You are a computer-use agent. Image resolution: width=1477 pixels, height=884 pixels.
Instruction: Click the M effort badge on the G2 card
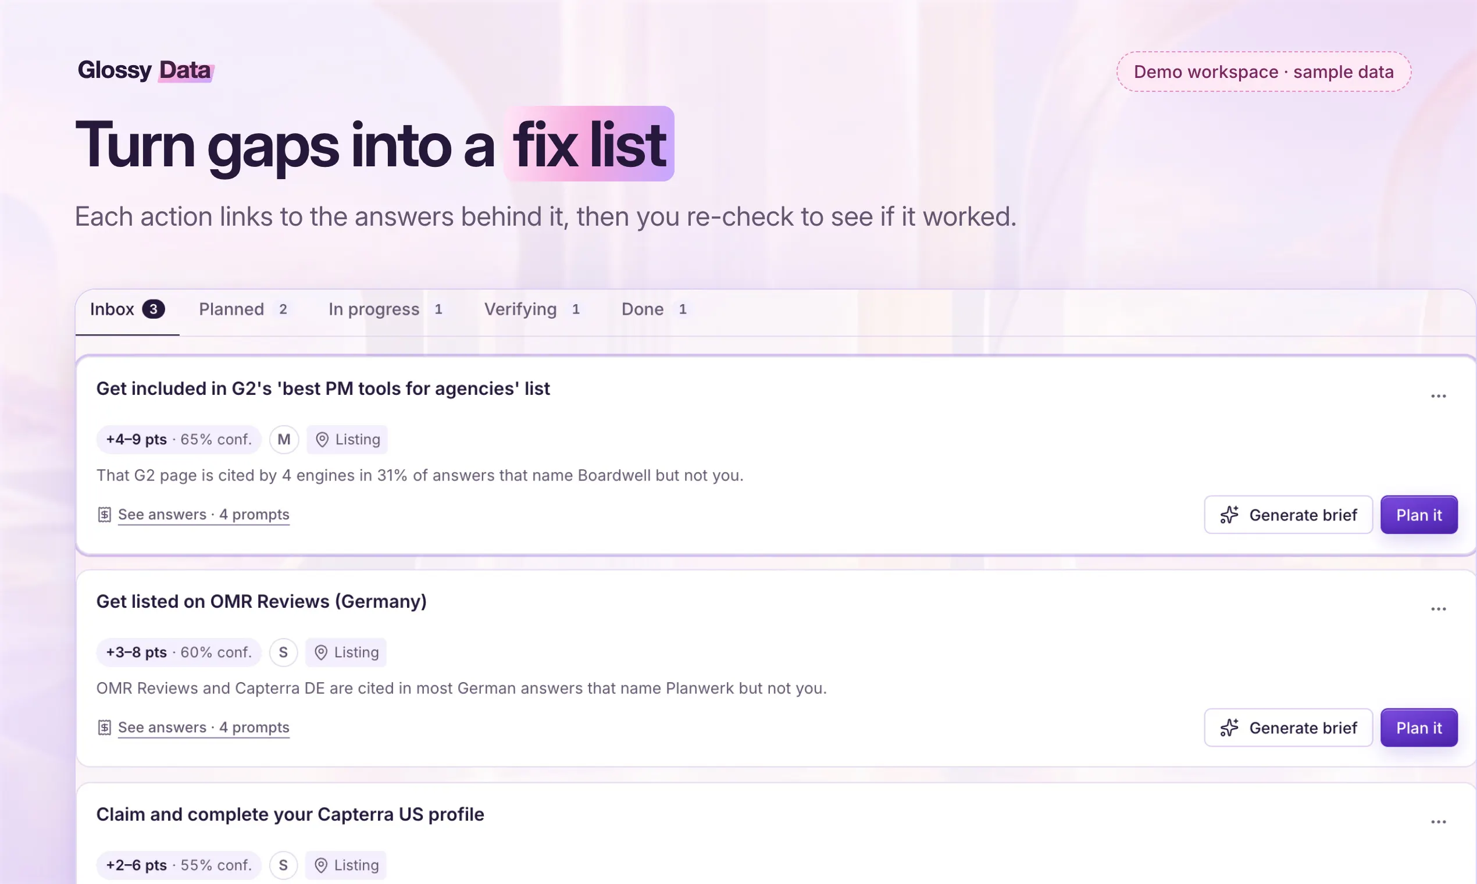click(x=284, y=440)
